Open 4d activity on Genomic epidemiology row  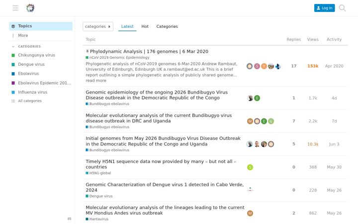(334, 98)
